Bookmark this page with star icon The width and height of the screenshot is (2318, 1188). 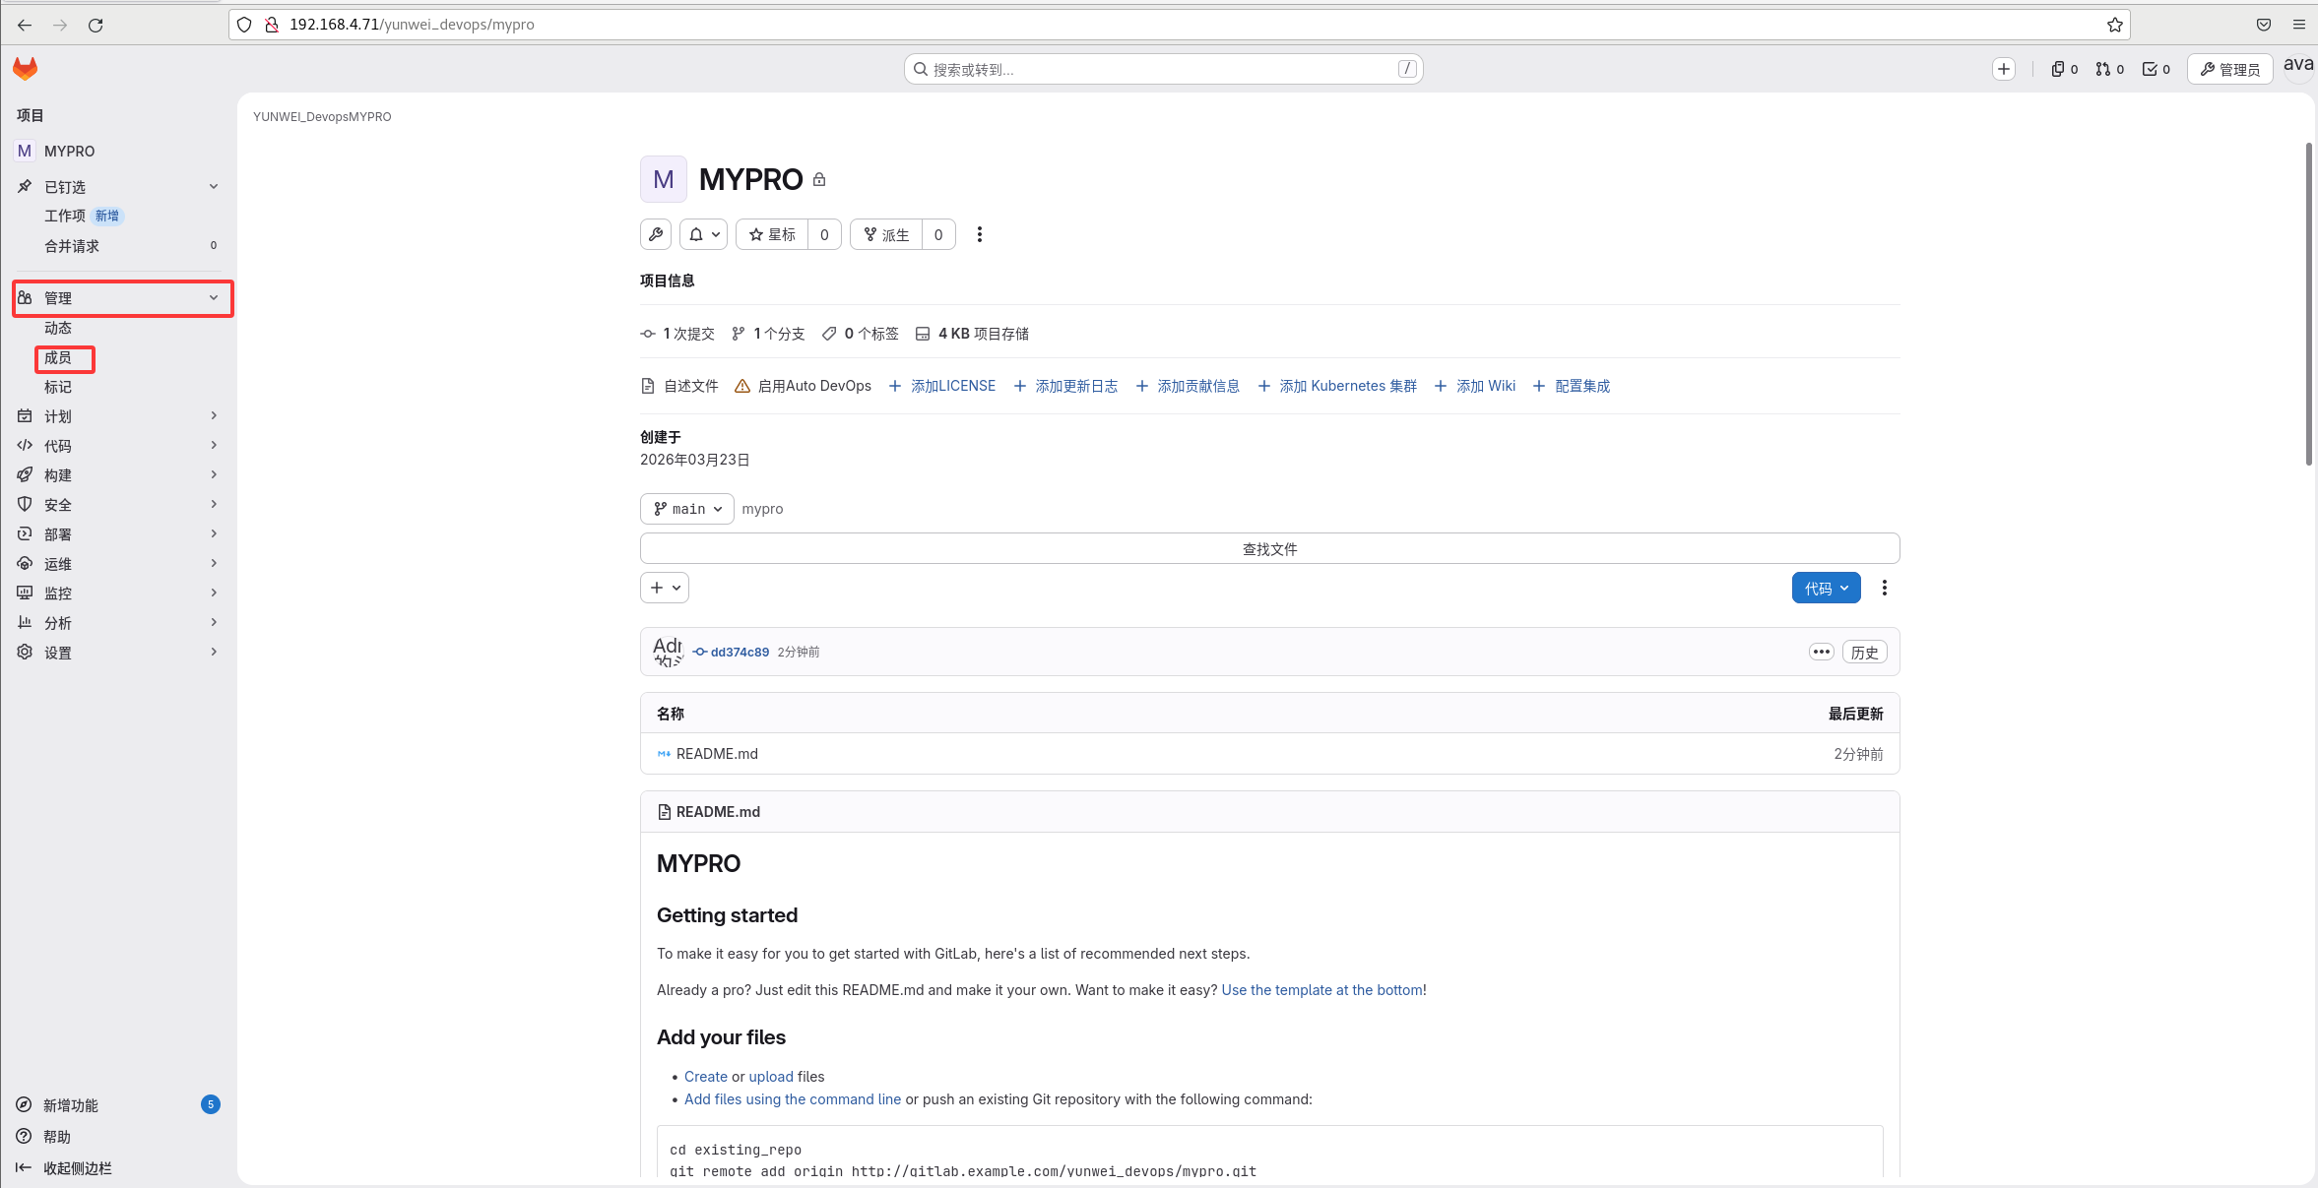[x=2114, y=25]
